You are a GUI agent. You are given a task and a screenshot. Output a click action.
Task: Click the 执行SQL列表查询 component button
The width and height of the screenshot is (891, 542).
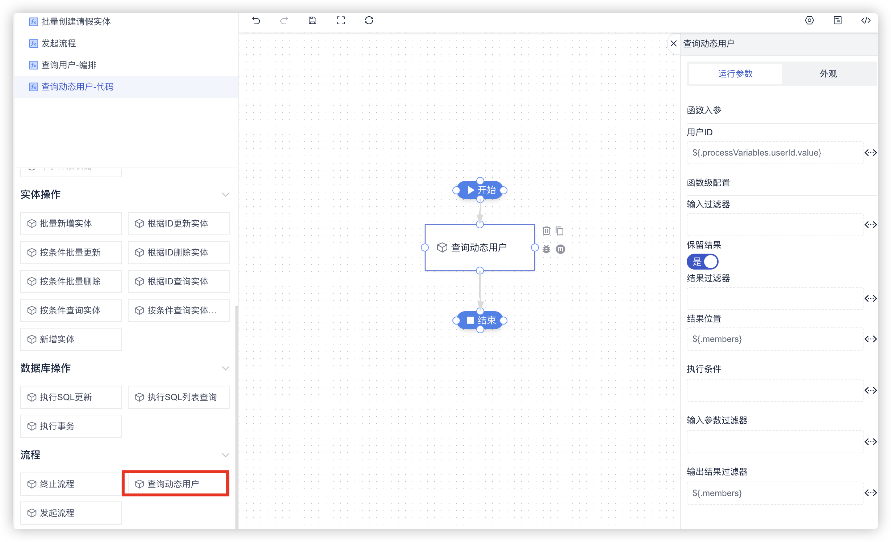point(179,397)
